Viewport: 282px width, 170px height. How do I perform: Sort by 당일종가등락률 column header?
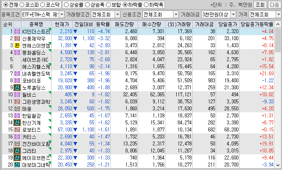click(x=257, y=24)
